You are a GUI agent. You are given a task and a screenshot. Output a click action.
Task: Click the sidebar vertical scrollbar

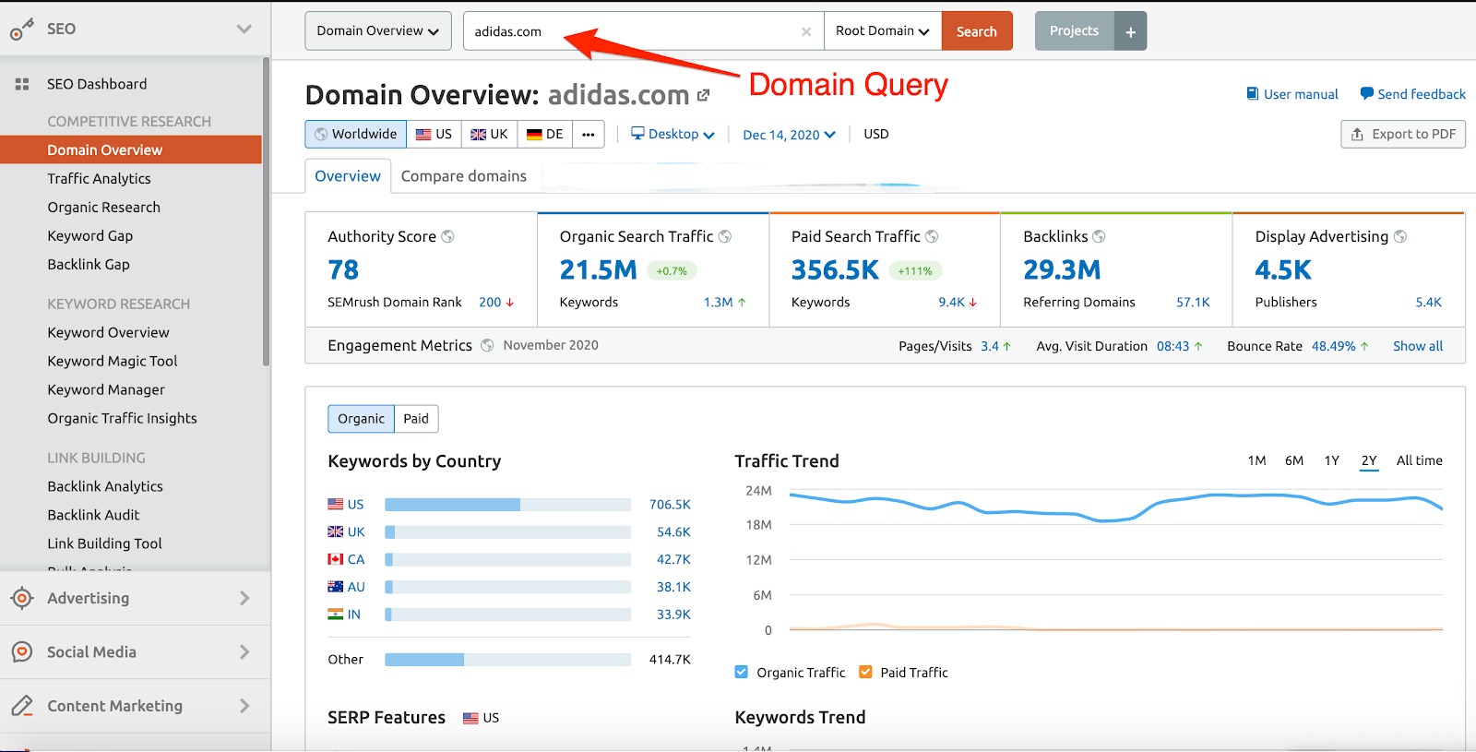click(x=267, y=212)
